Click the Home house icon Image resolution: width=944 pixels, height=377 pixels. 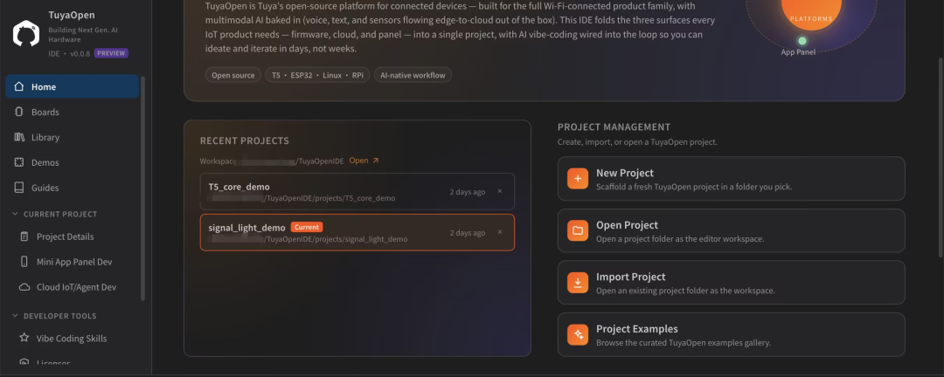(19, 86)
